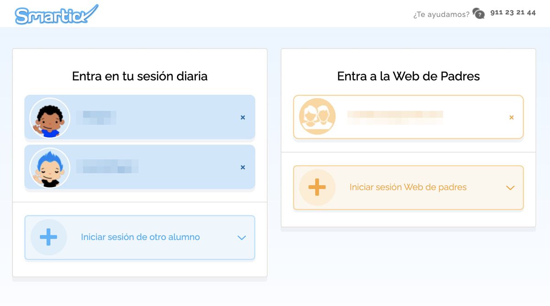
Task: Click the blue plus icon to add a student
Action: pyautogui.click(x=48, y=237)
